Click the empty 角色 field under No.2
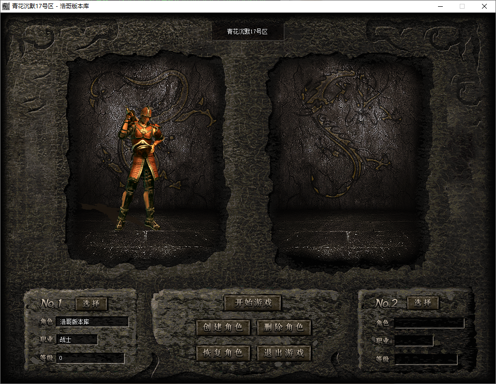 (429, 323)
